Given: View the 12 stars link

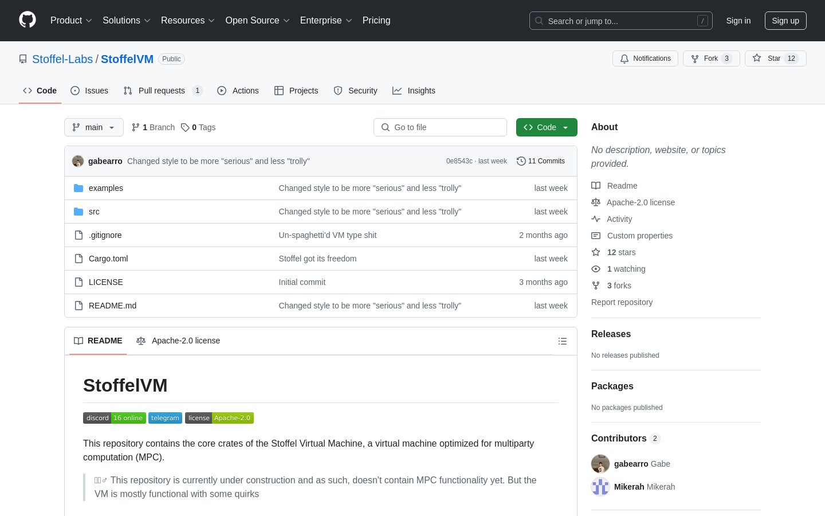Looking at the screenshot, I should 614,252.
